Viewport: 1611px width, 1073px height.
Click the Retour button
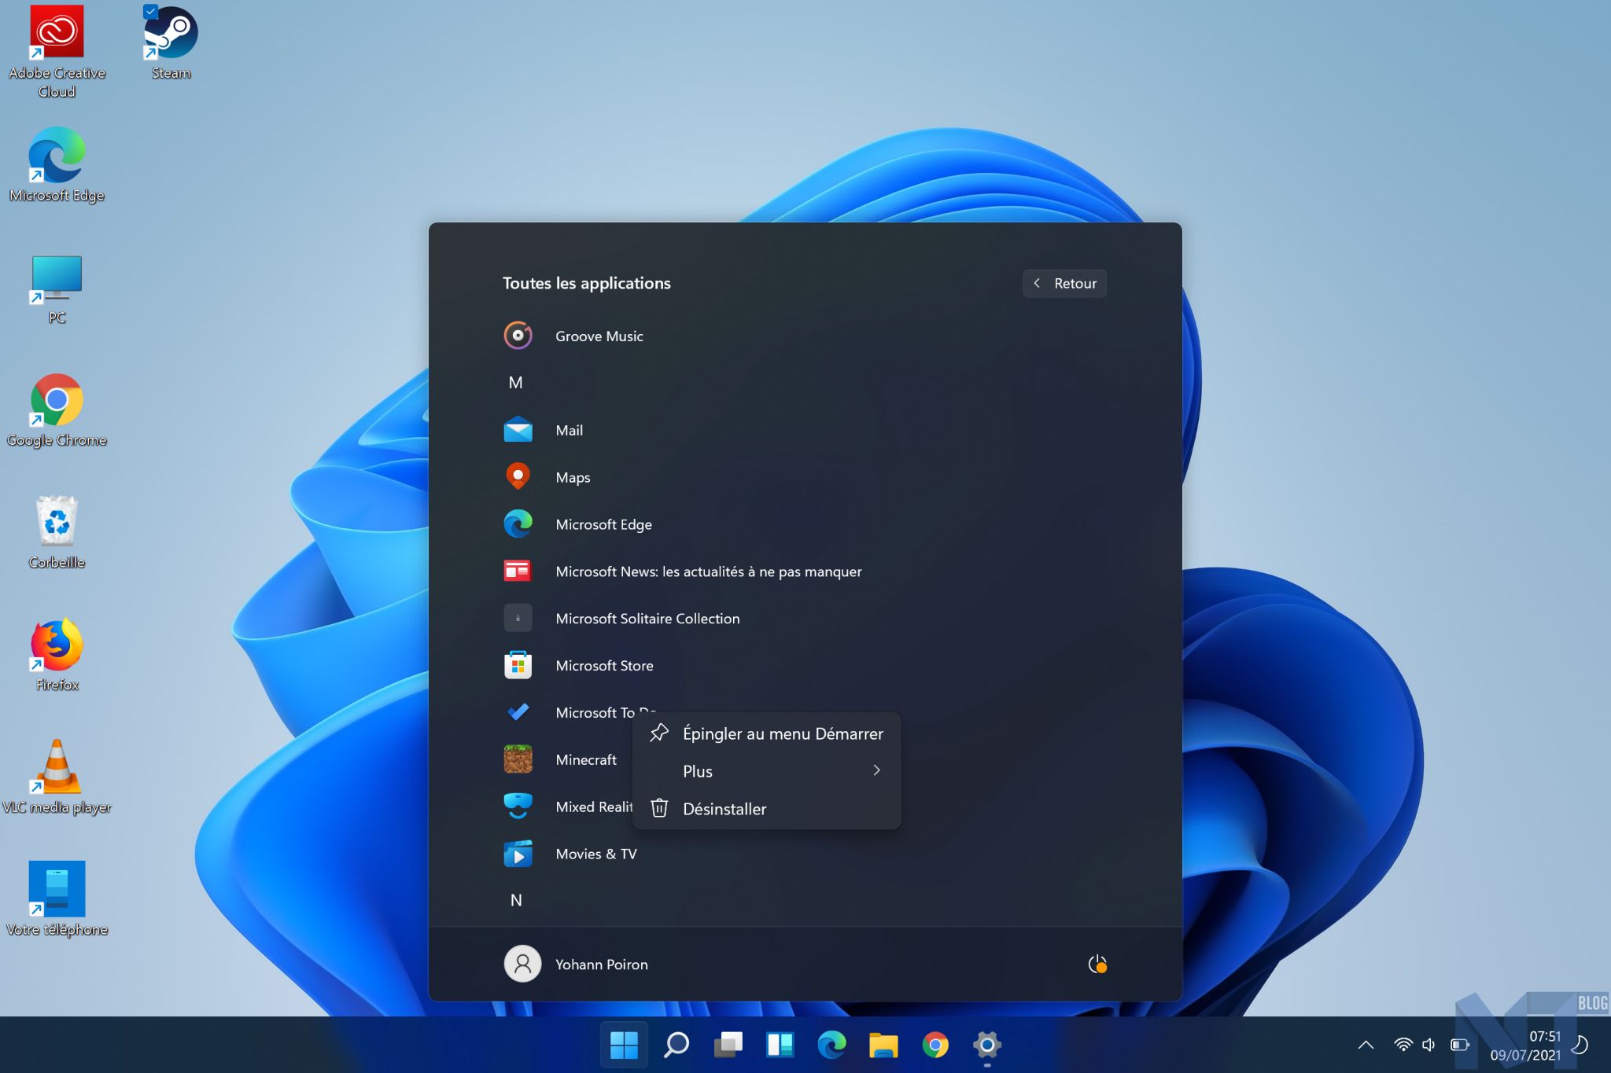pos(1064,283)
